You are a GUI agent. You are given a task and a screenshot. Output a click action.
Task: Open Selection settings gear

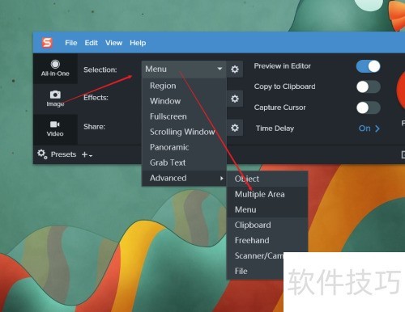coord(235,70)
